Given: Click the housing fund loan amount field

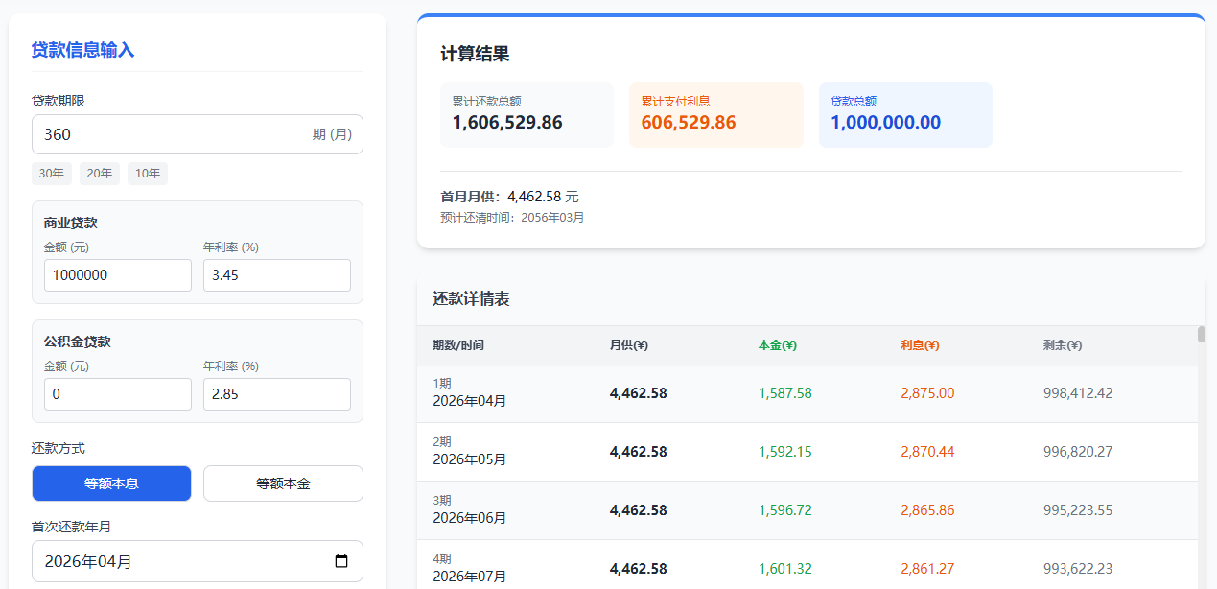Looking at the screenshot, I should 117,394.
